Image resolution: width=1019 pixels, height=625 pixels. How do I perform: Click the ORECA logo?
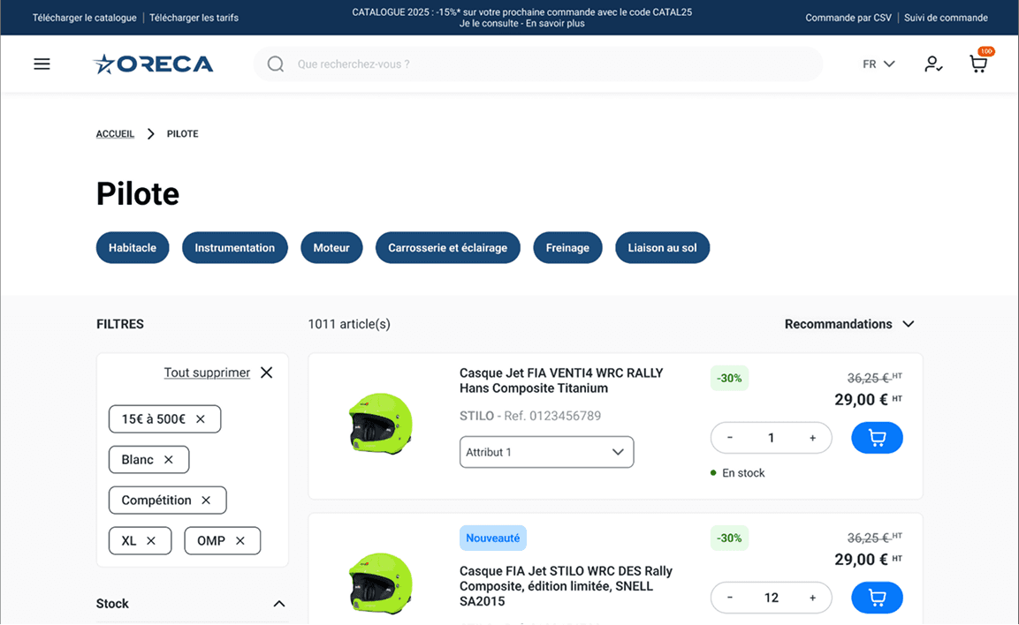click(x=153, y=64)
